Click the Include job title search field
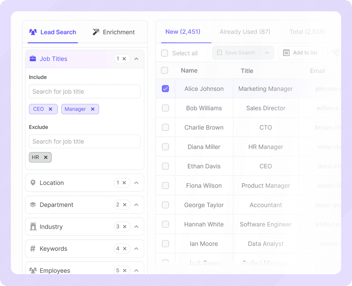352x286 pixels. pyautogui.click(x=84, y=91)
